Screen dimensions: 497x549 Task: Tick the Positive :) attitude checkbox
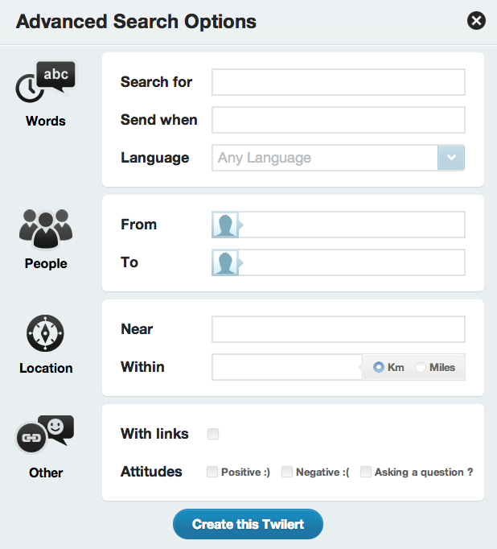(x=212, y=472)
